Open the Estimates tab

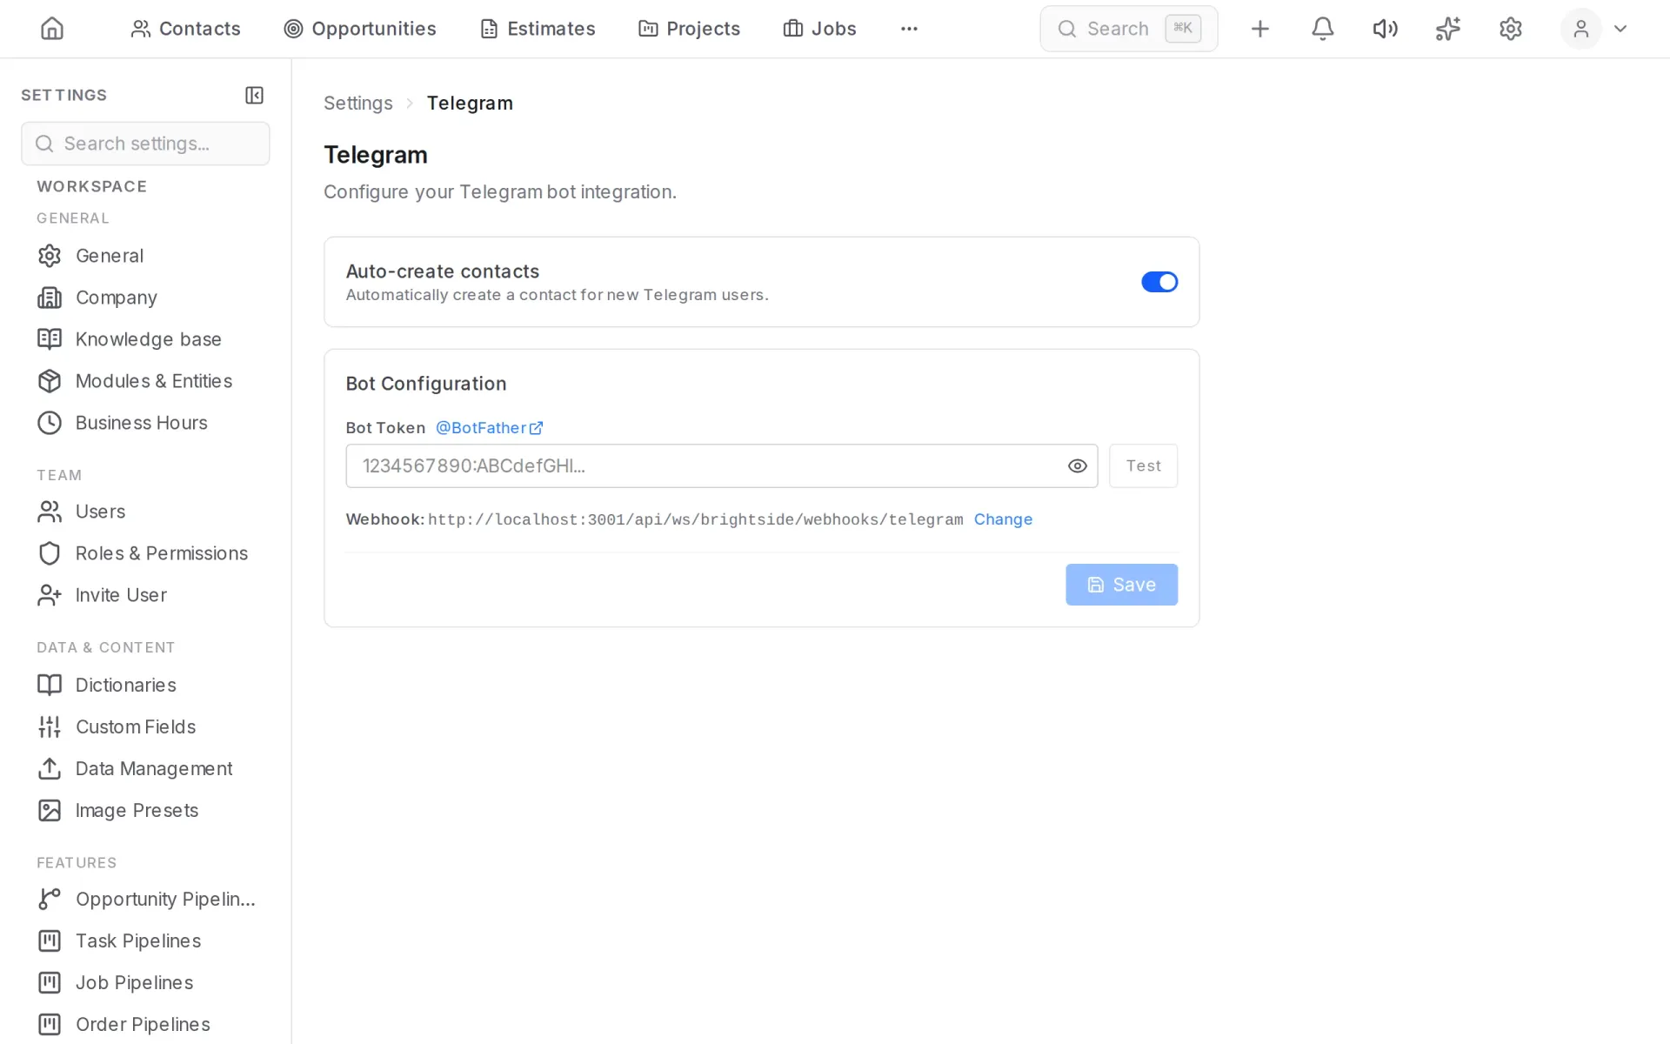(538, 29)
